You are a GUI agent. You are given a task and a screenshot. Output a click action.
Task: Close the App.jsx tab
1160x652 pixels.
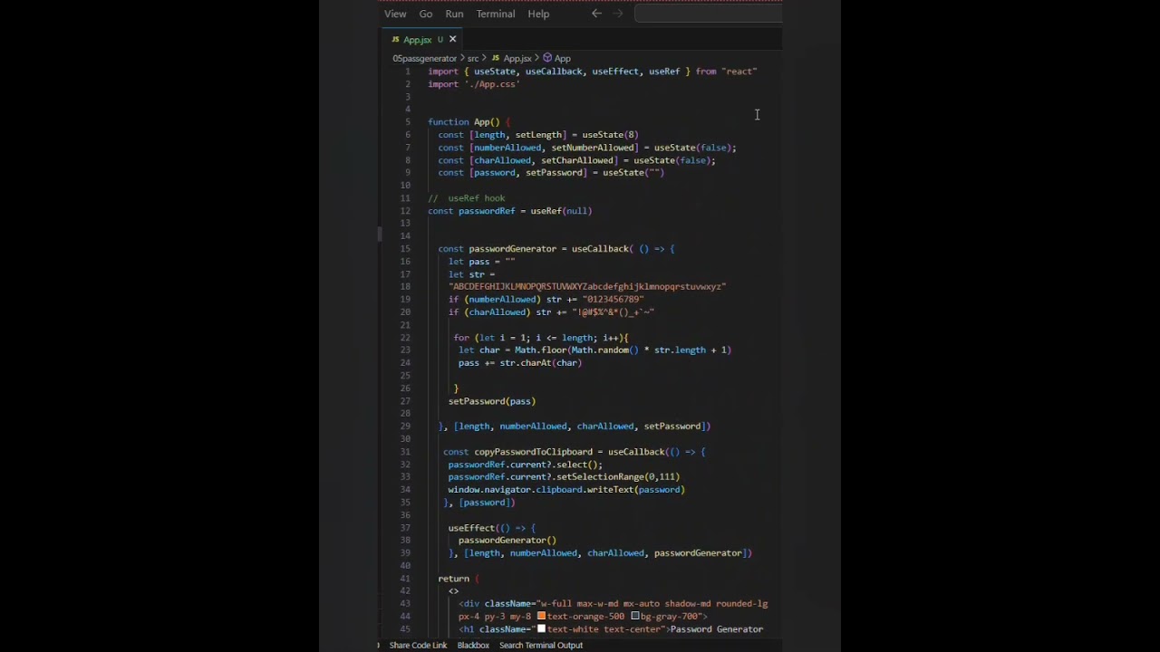tap(452, 39)
